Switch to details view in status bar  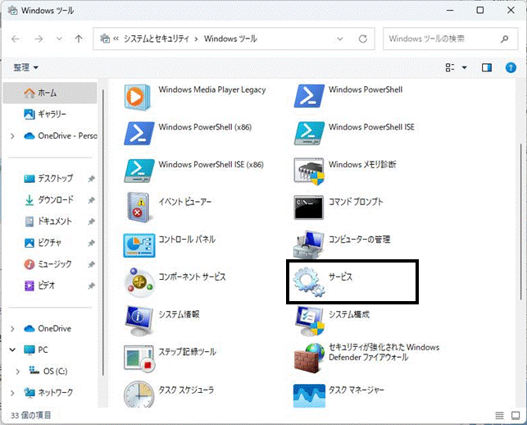[x=499, y=416]
